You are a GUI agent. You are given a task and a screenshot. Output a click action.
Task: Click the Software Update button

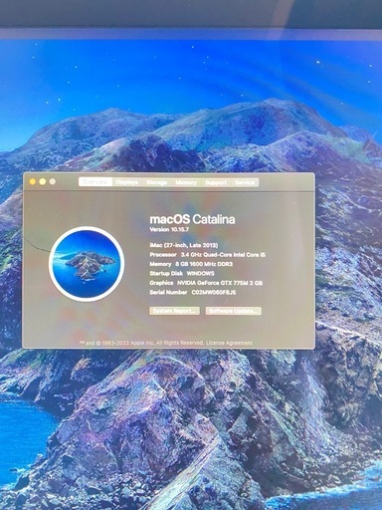pos(234,311)
